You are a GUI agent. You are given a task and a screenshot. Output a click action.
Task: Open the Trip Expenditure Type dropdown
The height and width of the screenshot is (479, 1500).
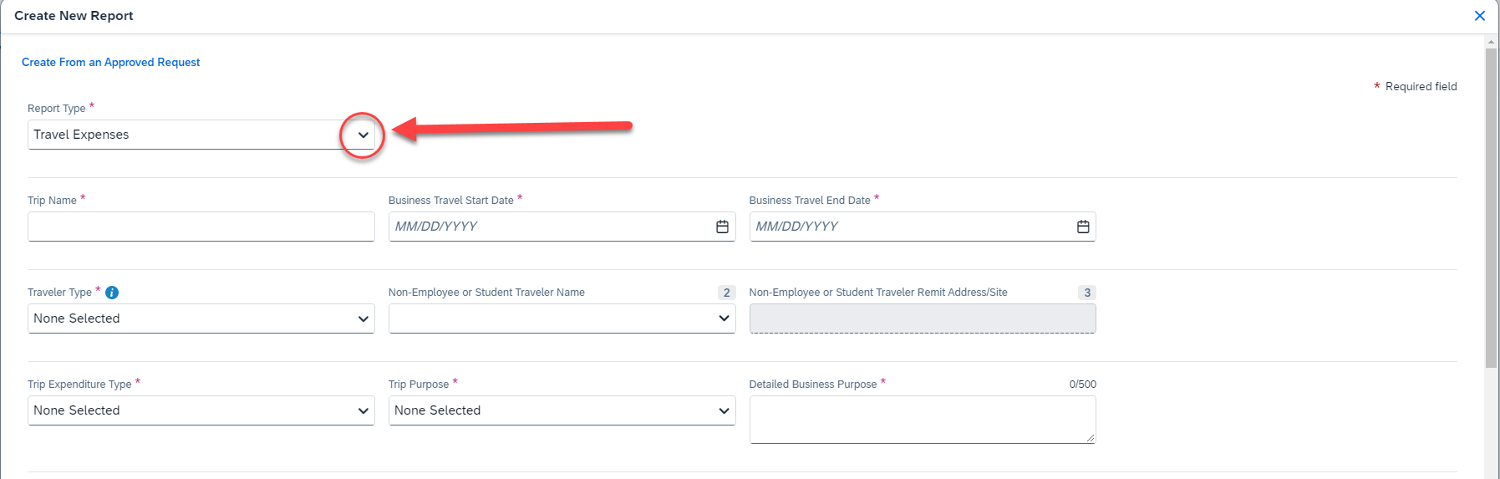pyautogui.click(x=201, y=410)
